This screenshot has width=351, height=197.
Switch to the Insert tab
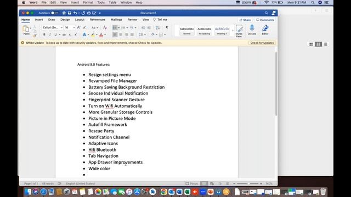(x=39, y=20)
